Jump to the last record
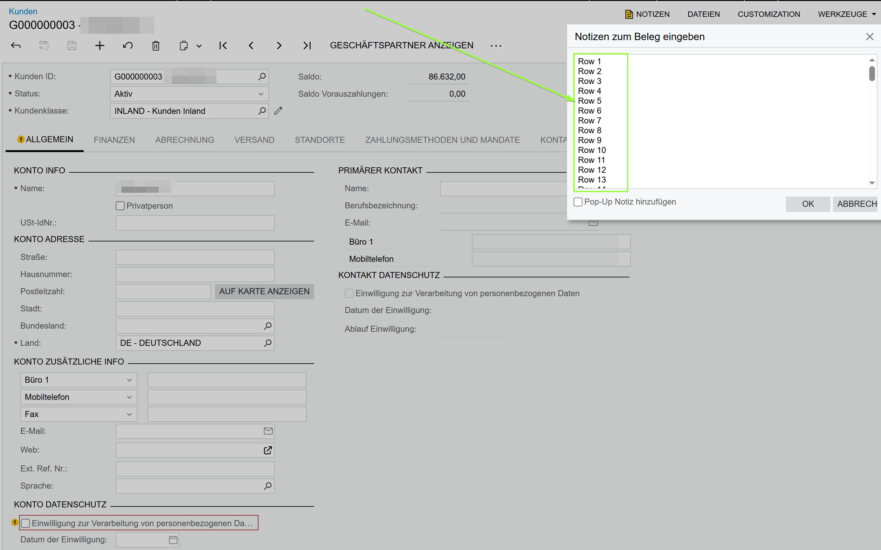 click(307, 45)
